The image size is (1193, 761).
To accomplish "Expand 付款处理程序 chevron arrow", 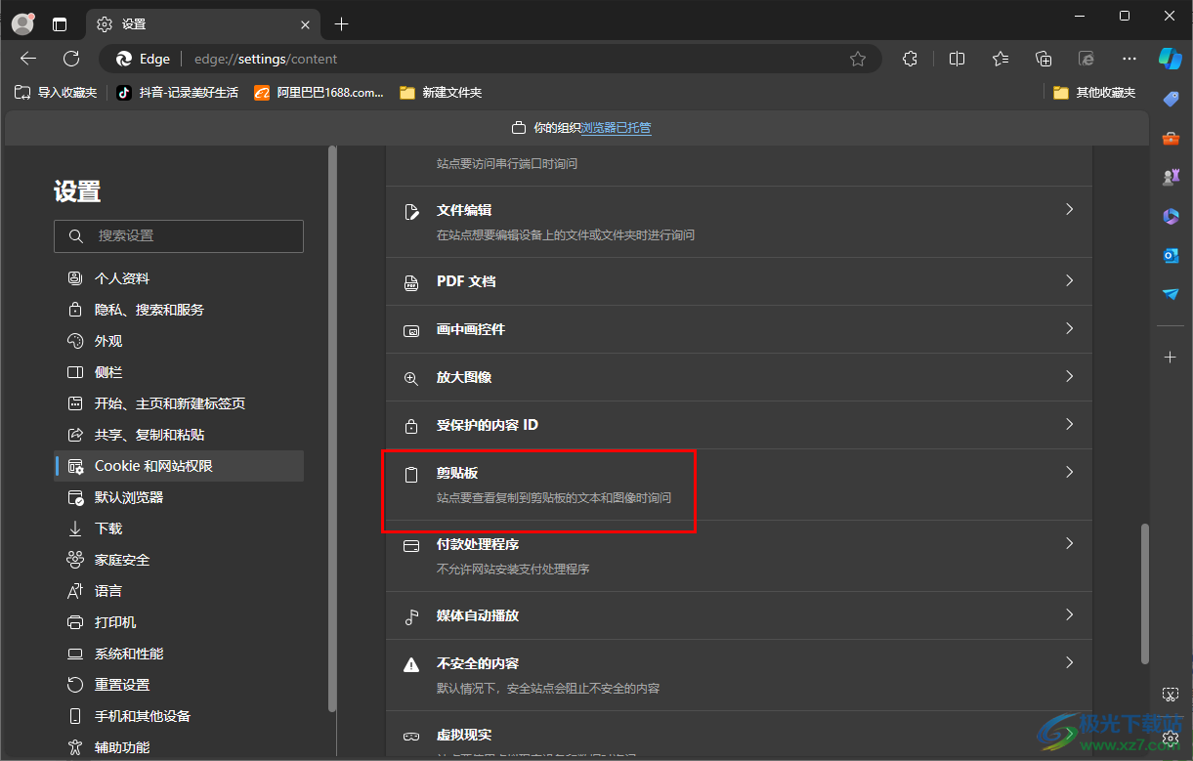I will pos(1069,543).
